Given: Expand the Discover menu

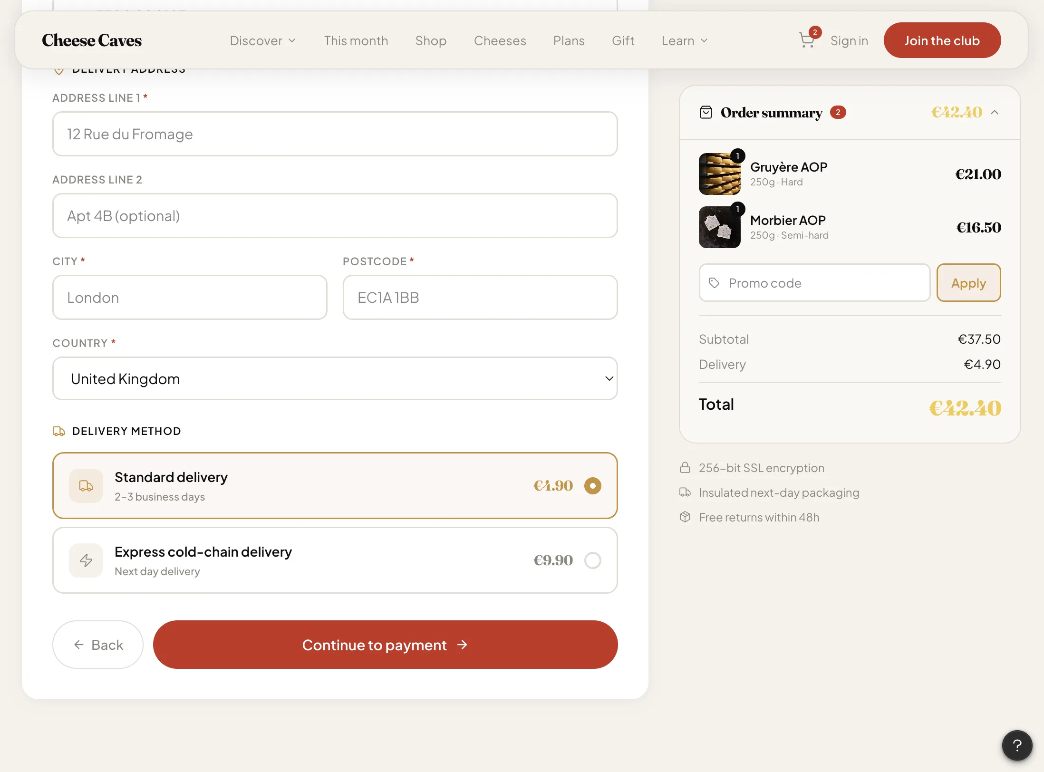Looking at the screenshot, I should (x=262, y=40).
